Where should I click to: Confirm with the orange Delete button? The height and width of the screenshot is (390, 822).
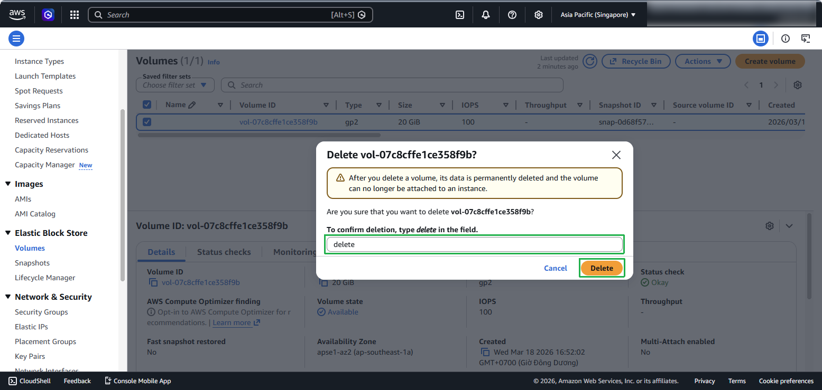point(602,268)
